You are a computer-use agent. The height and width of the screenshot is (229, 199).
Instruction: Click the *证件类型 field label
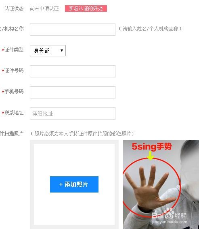(13, 50)
